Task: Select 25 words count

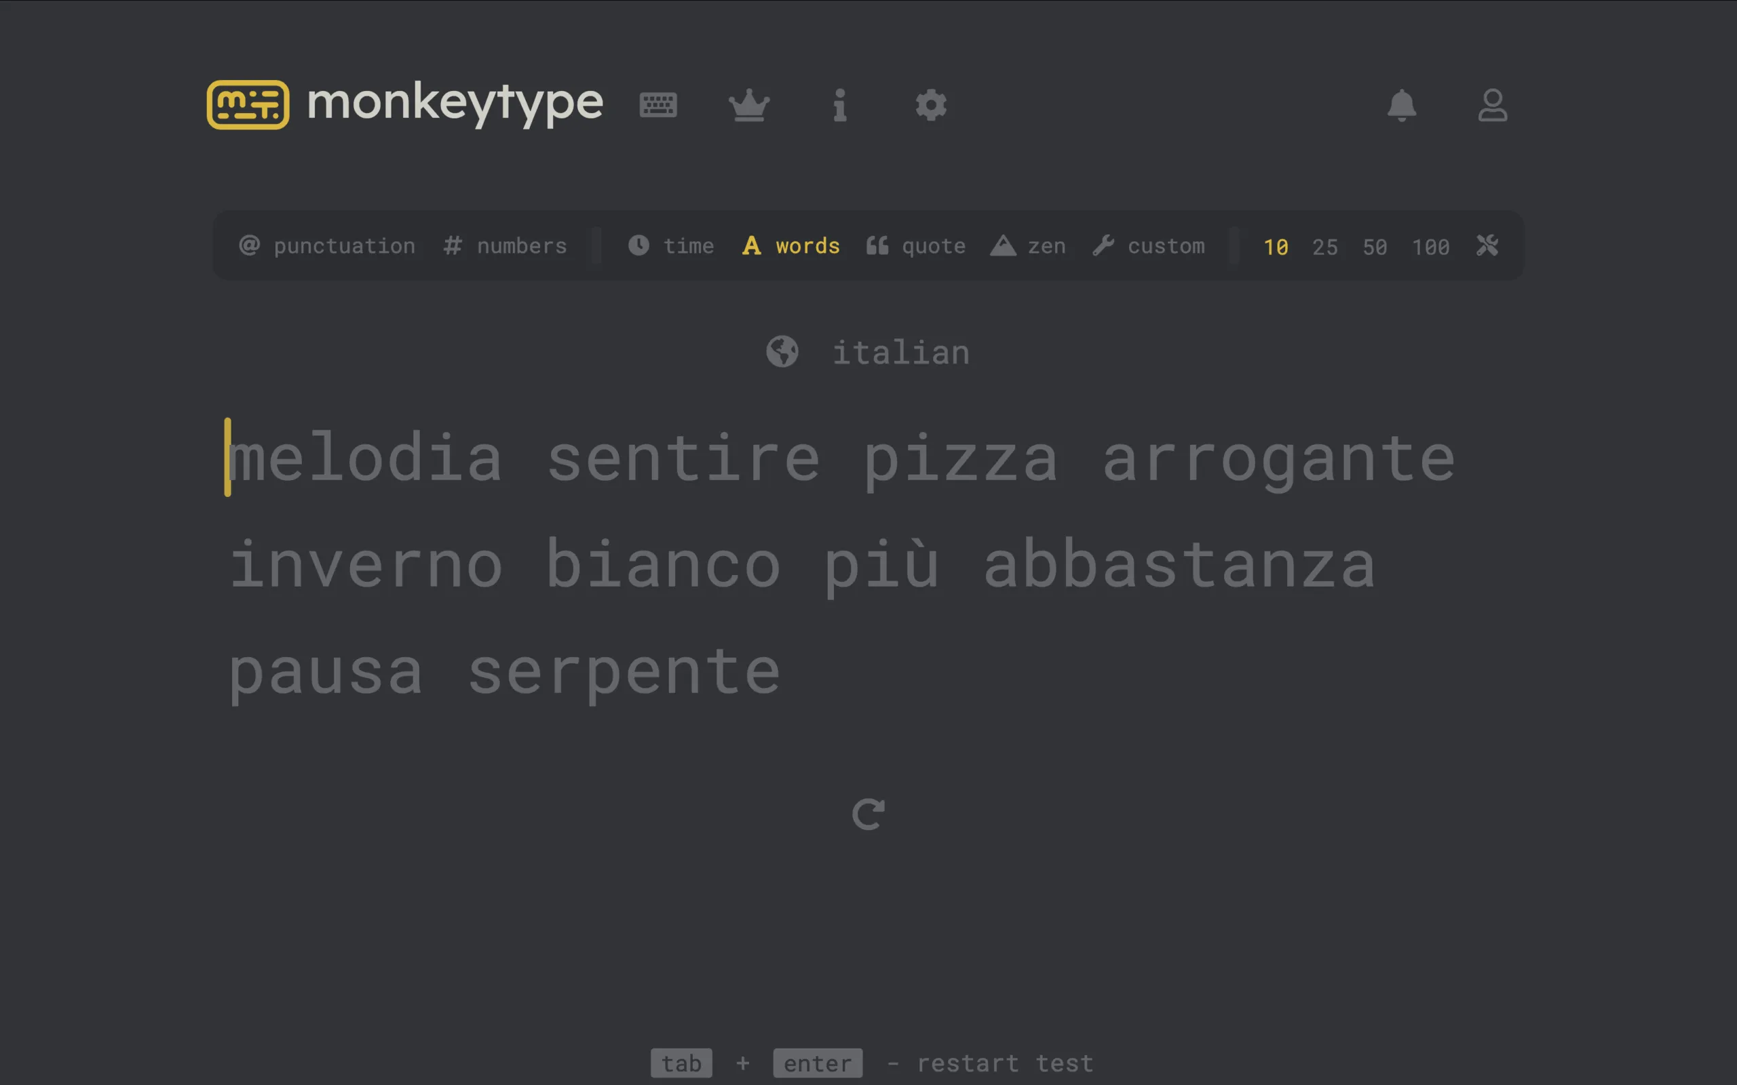Action: [1325, 247]
